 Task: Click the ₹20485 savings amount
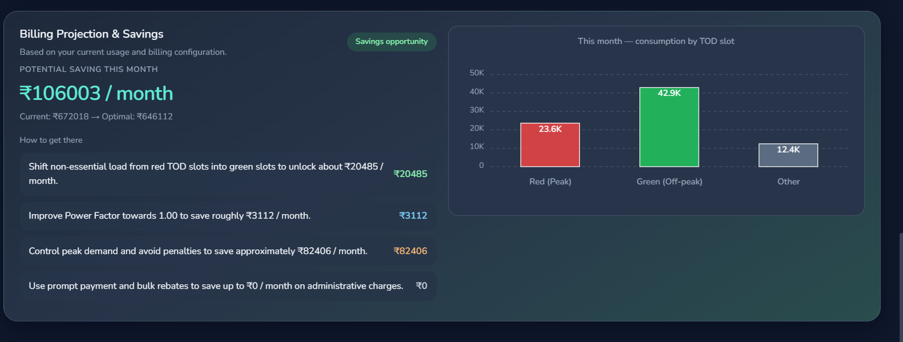[410, 174]
